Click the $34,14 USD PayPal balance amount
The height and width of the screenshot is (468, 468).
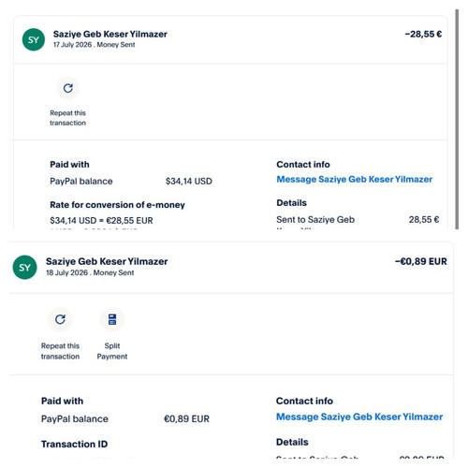(189, 181)
